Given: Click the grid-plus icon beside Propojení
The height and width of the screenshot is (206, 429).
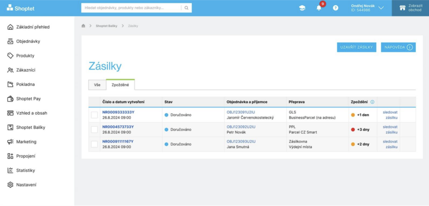Looking at the screenshot, I should coord(10,156).
